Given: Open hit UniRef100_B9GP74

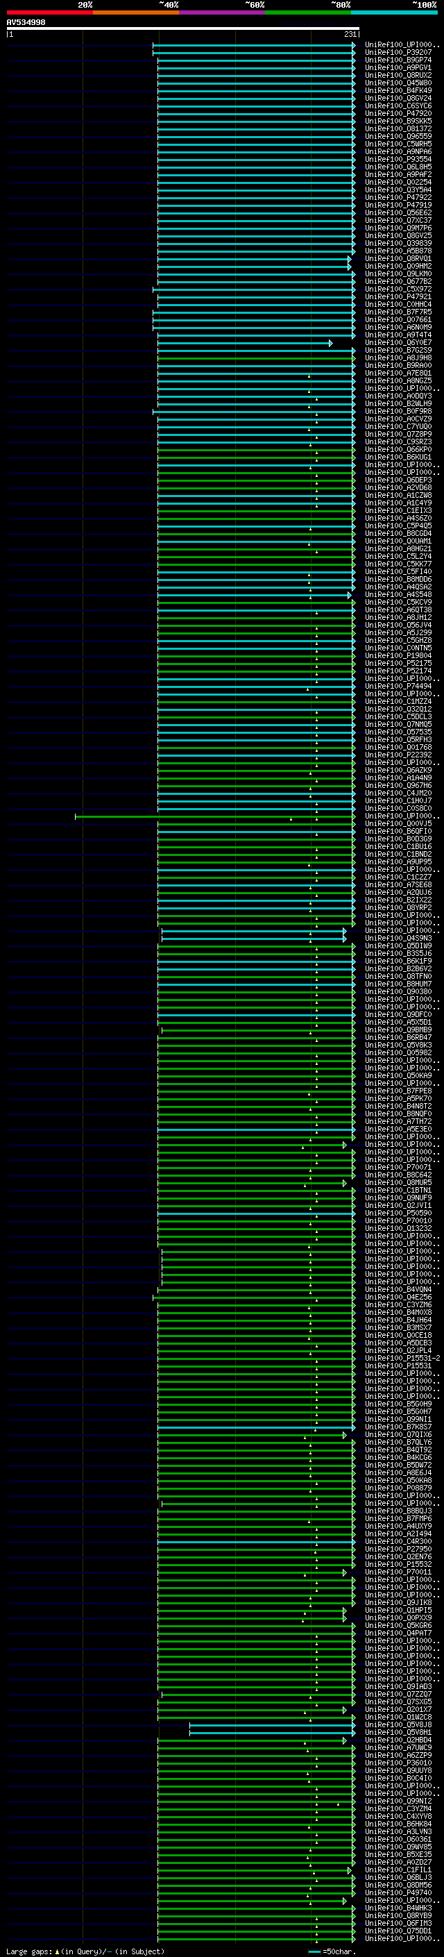Looking at the screenshot, I should (x=398, y=61).
